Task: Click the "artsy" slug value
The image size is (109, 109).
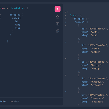Action: pyautogui.click(x=96, y=52)
